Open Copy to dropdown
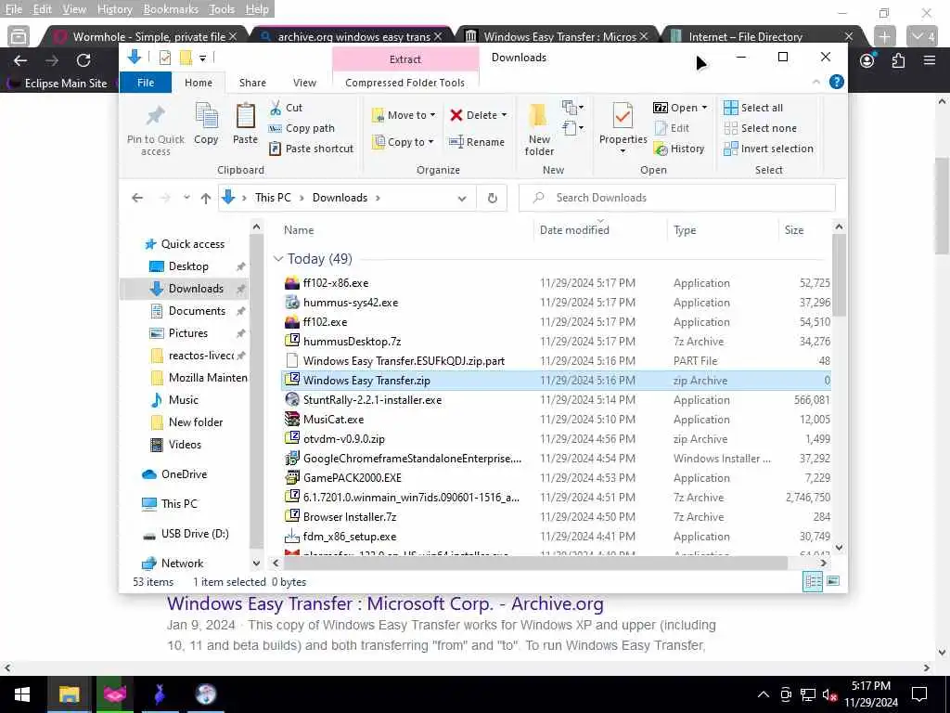The image size is (950, 713). (x=404, y=142)
